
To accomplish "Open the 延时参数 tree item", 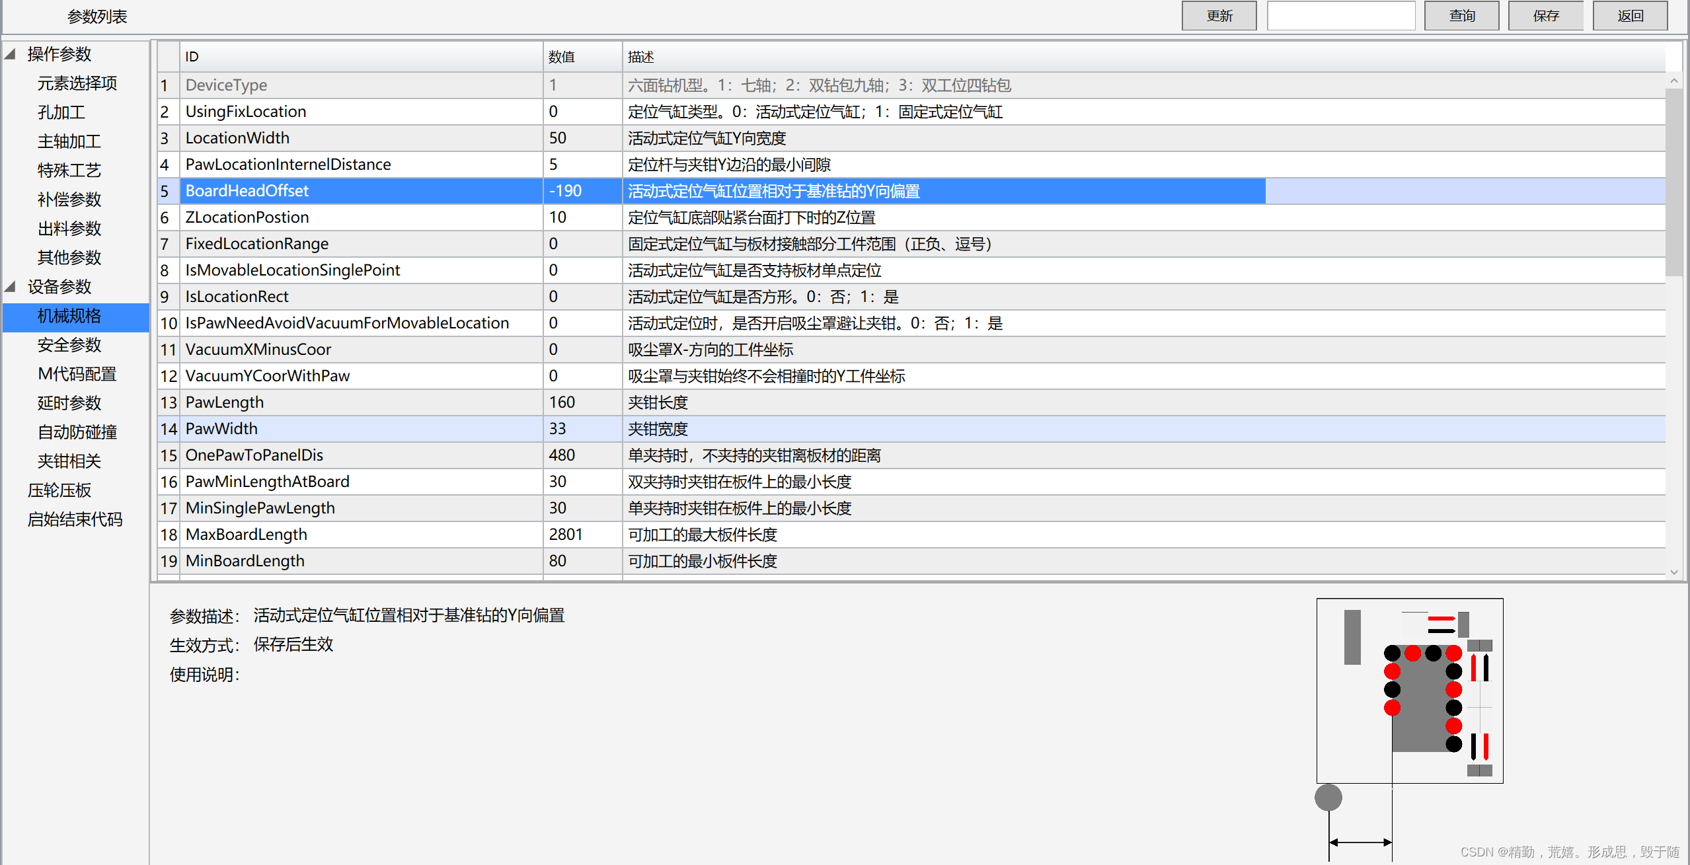I will tap(69, 403).
